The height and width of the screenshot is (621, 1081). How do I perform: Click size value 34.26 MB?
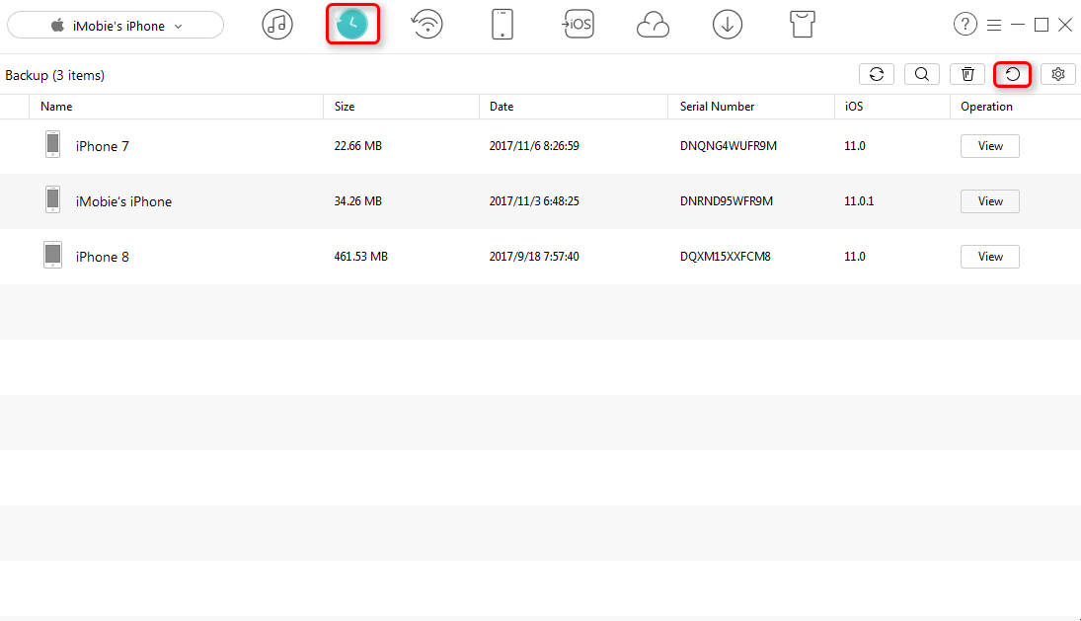click(x=357, y=201)
